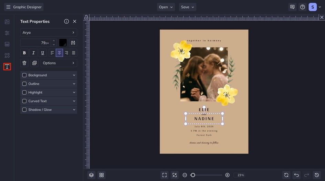
Task: Close the Text Properties panel
Action: click(x=75, y=21)
